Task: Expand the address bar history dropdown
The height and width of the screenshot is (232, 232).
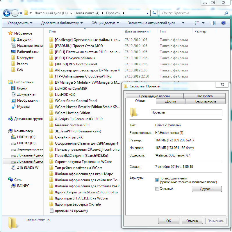Action: coord(147,13)
